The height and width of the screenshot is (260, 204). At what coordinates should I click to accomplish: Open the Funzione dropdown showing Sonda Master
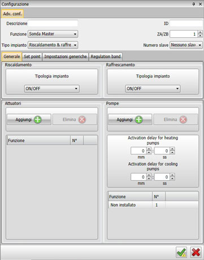click(53, 34)
